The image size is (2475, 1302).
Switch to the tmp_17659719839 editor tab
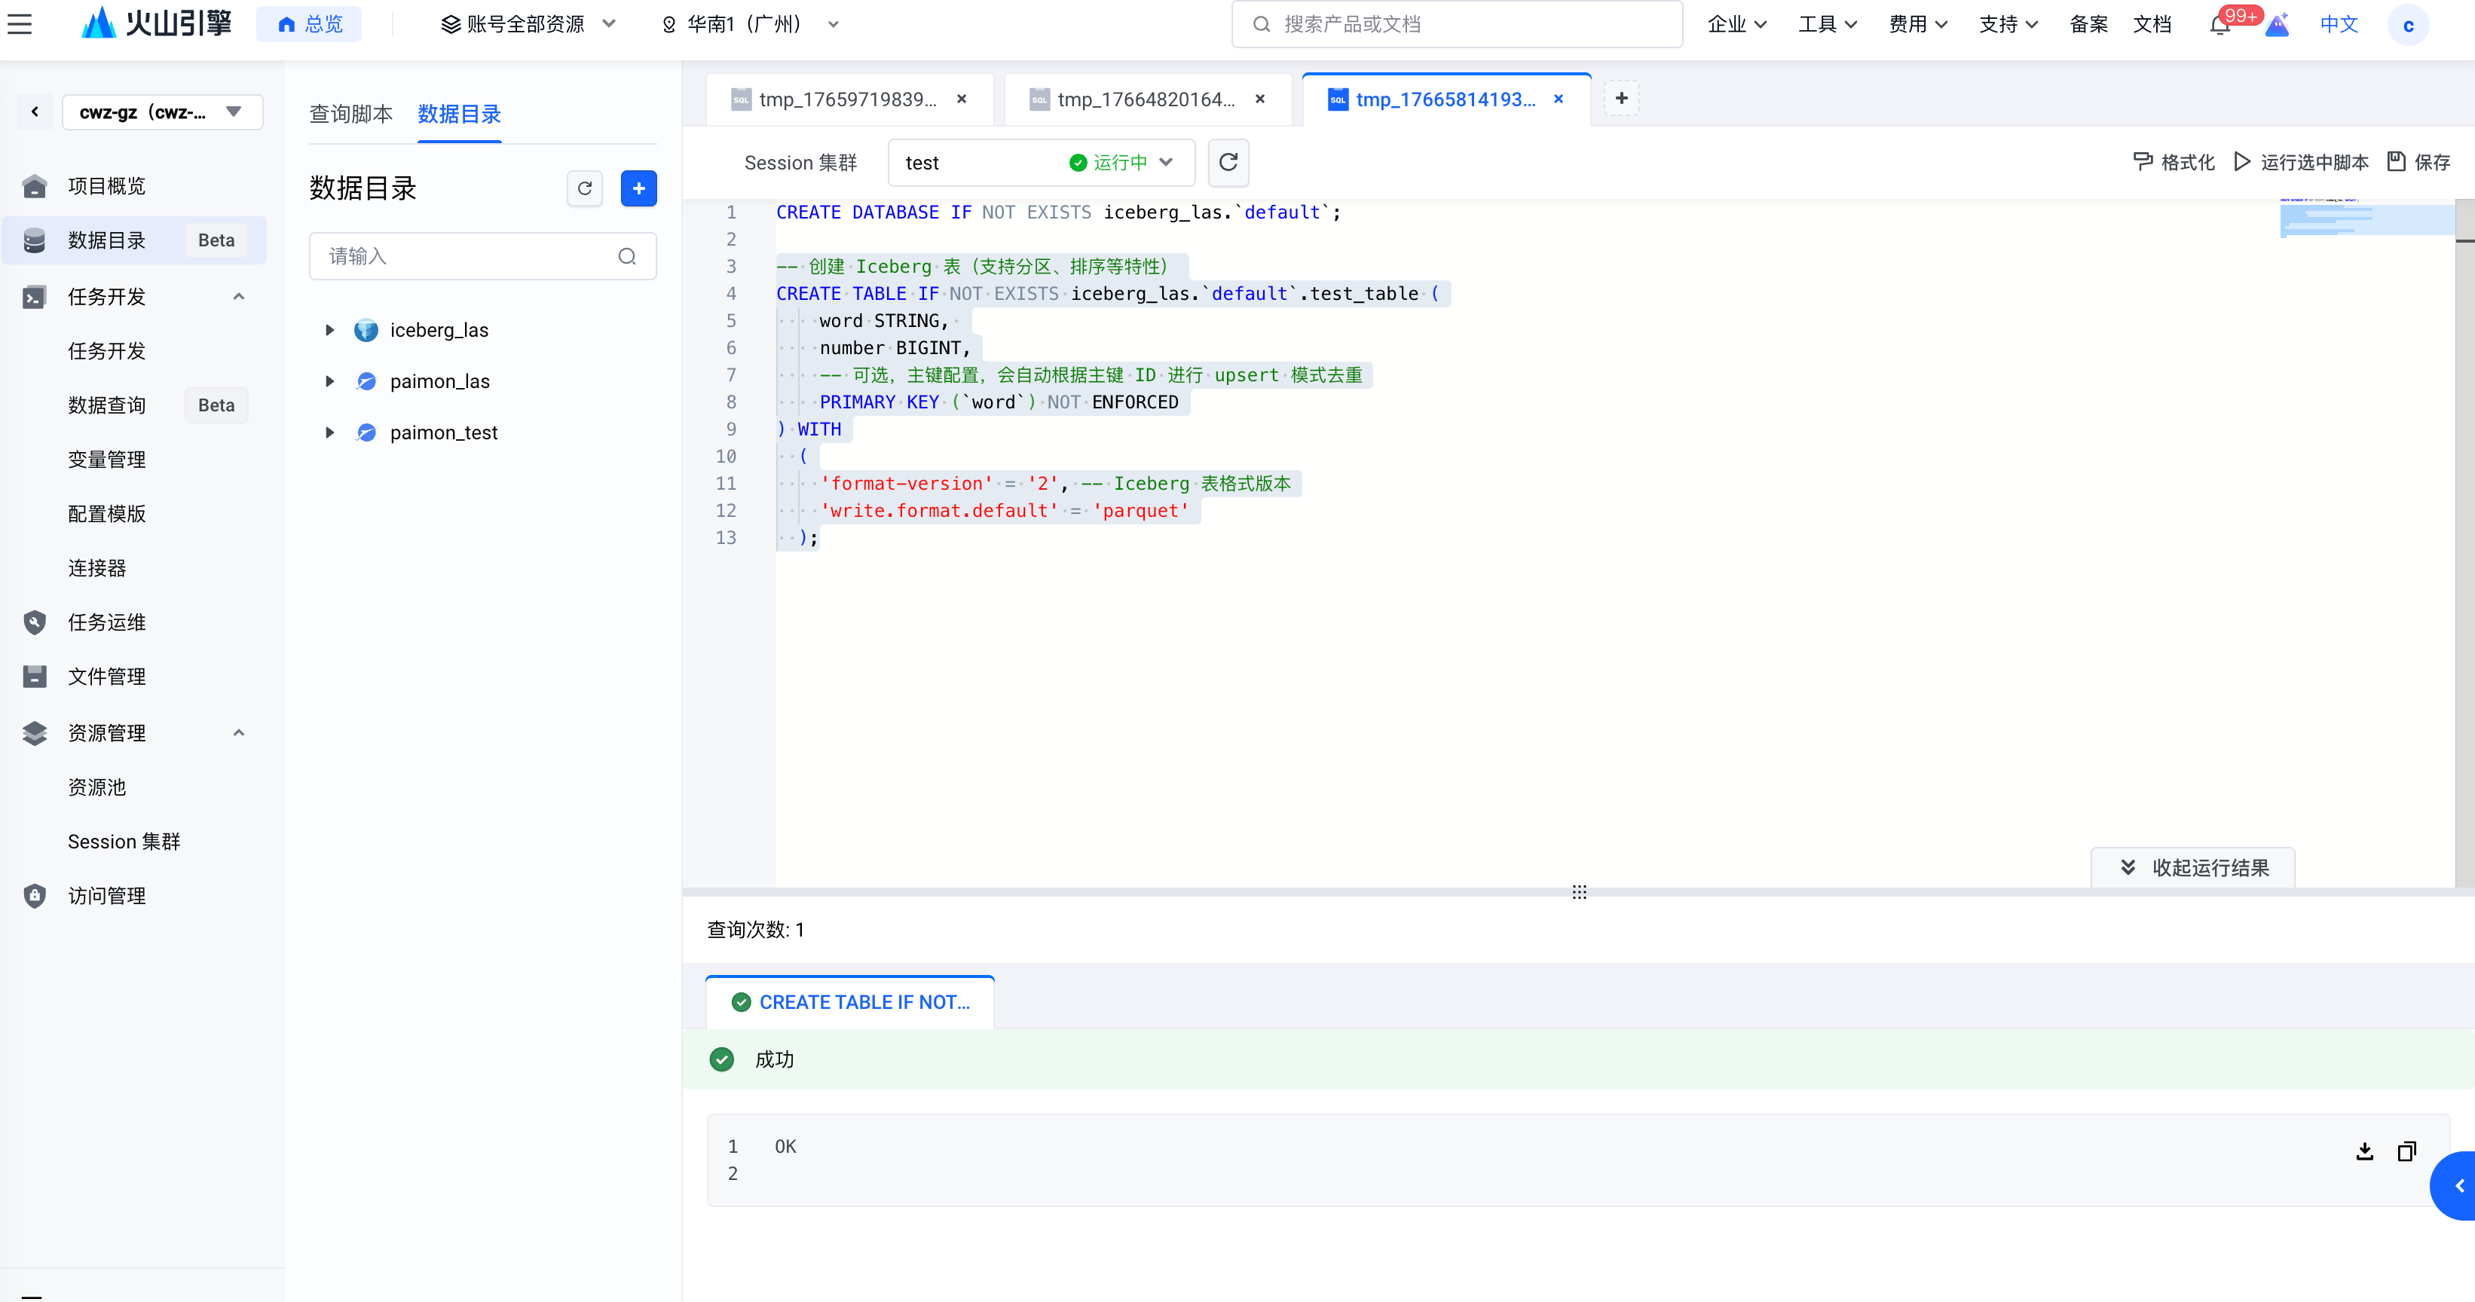846,99
